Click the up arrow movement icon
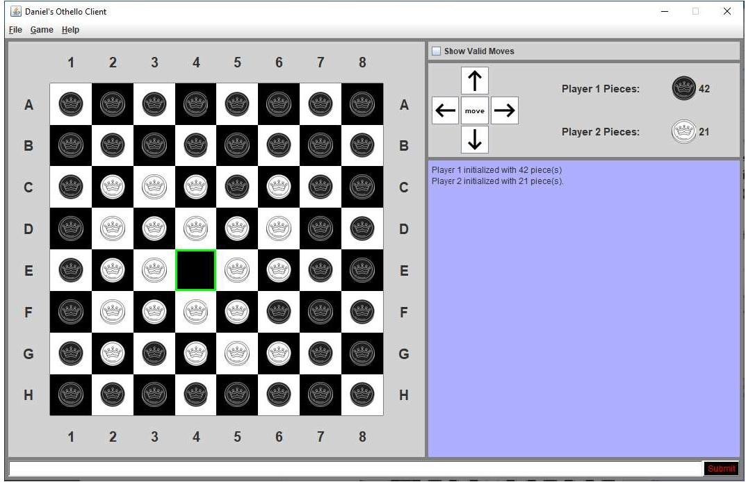The width and height of the screenshot is (746, 482). click(x=475, y=80)
